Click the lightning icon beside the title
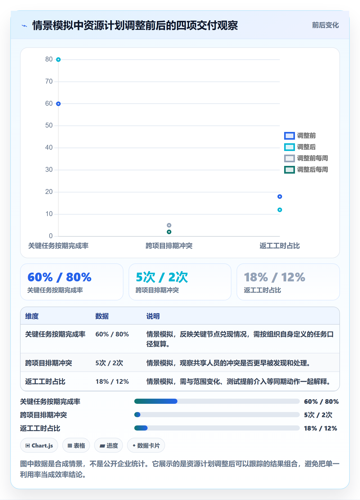Screen dimensions: 360x500 (x=24, y=26)
